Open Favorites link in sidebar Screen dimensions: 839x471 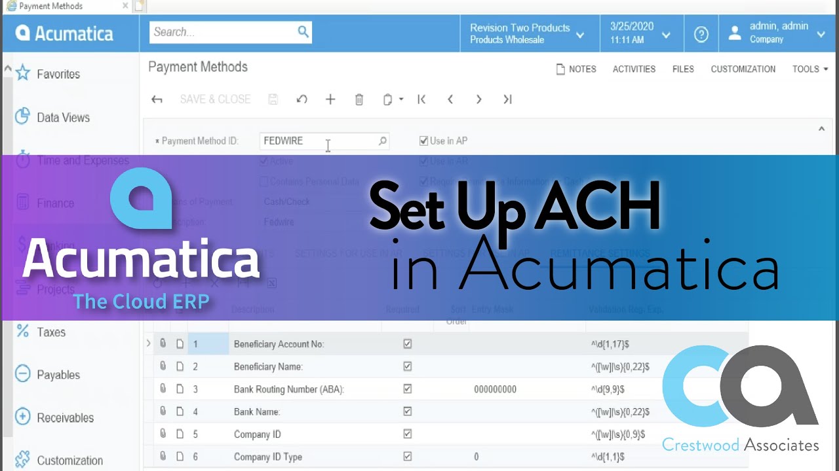[x=58, y=74]
